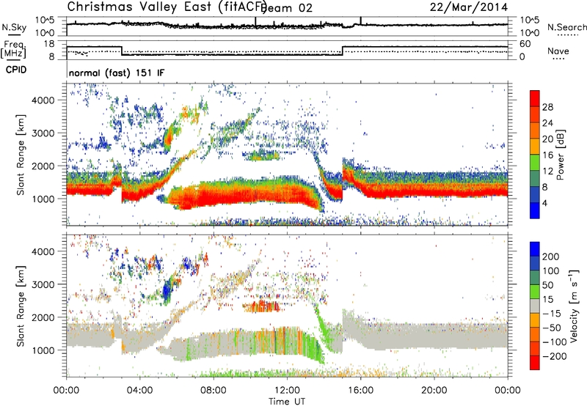Pick the light green power colorbar segment
The image size is (587, 406).
point(535,163)
